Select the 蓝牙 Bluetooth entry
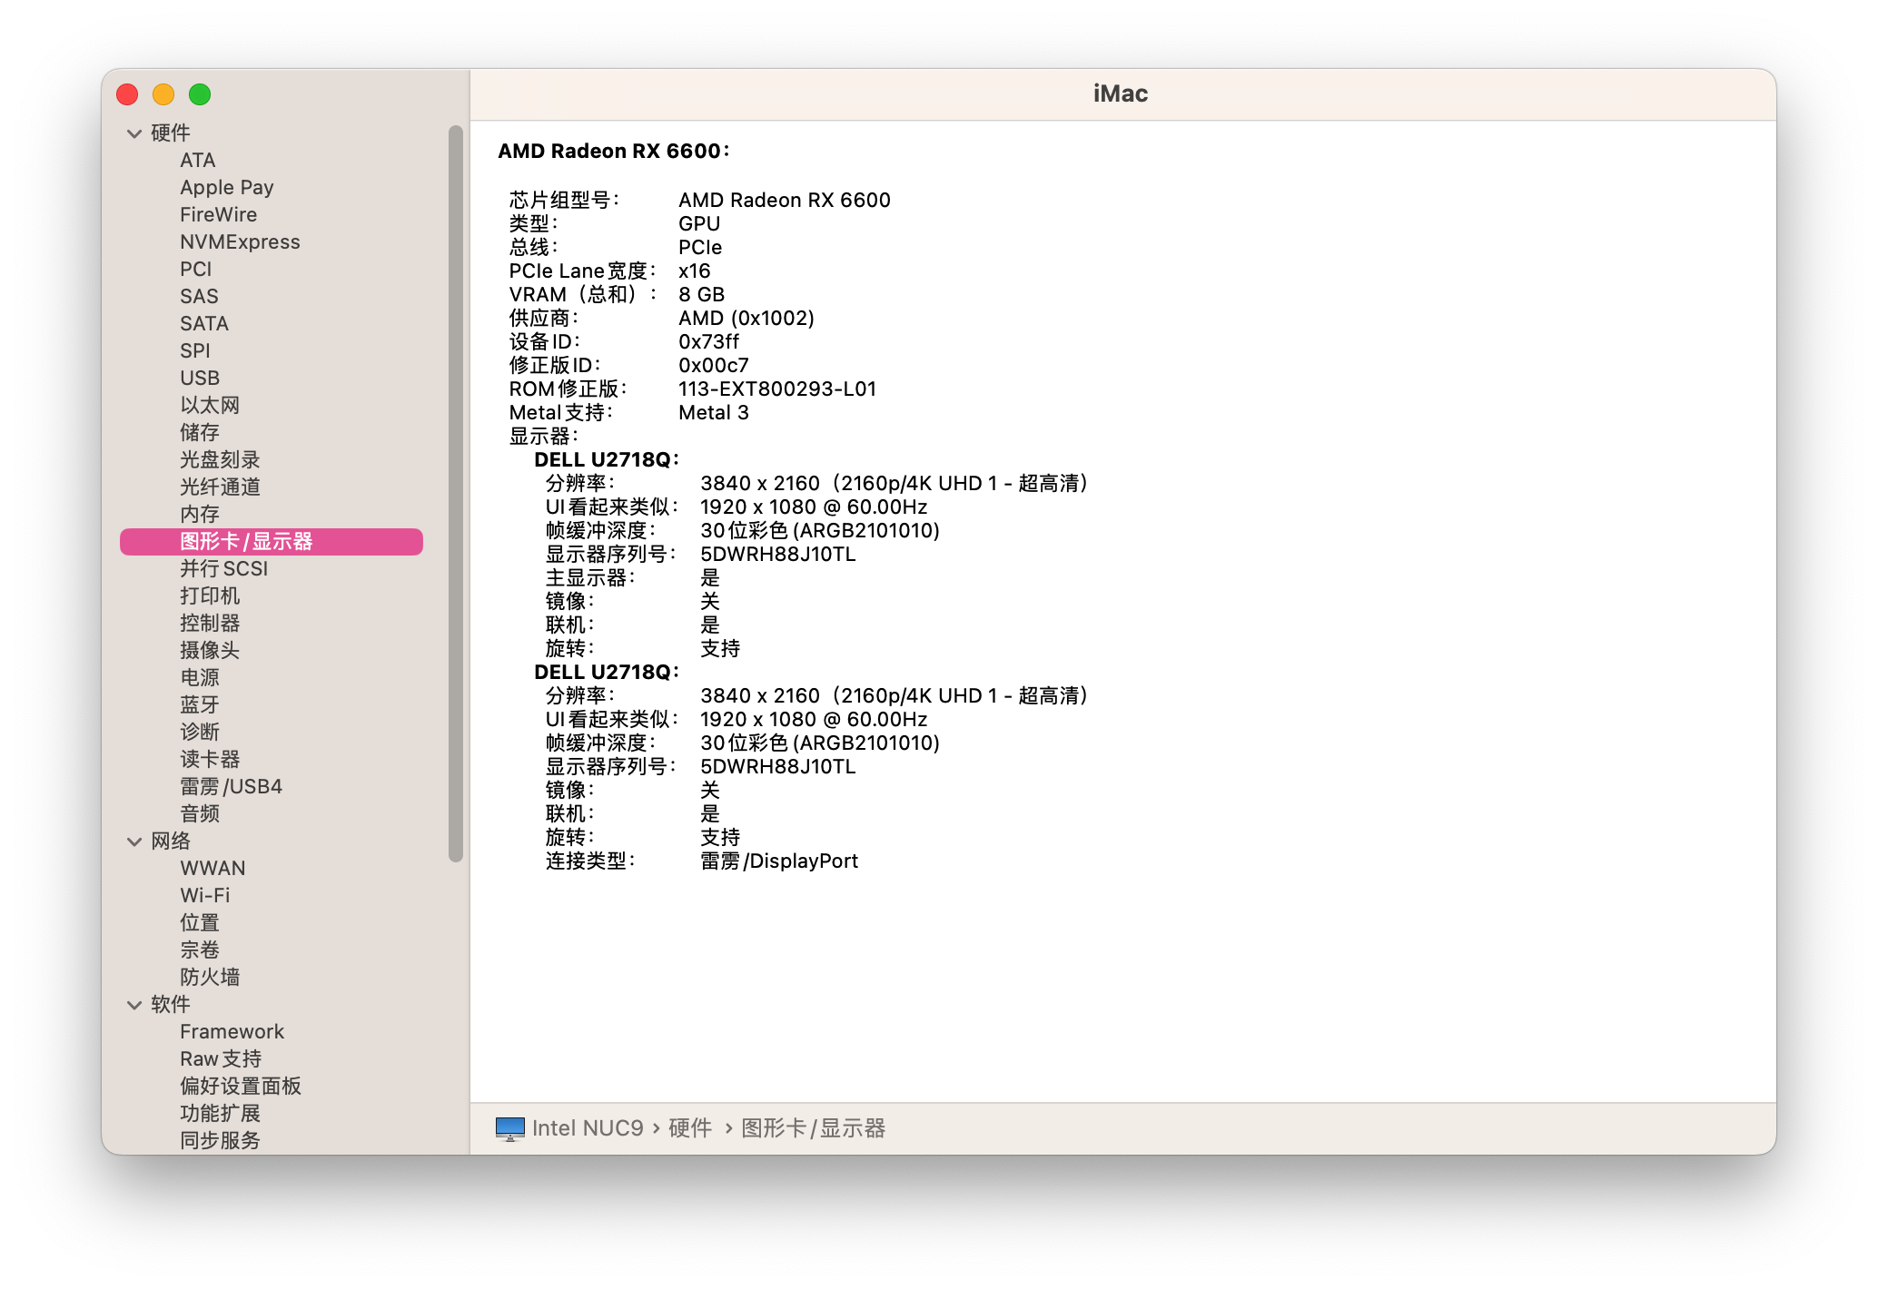The height and width of the screenshot is (1289, 1878). (x=200, y=705)
